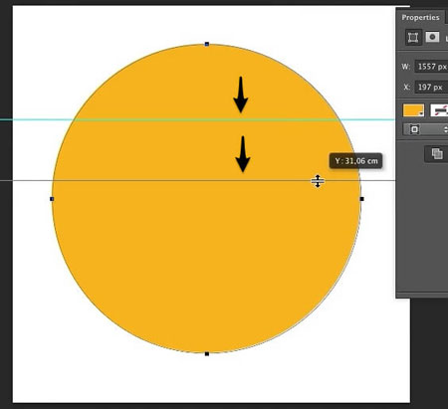
Task: Click the path operations combine shapes button
Action: tap(437, 153)
